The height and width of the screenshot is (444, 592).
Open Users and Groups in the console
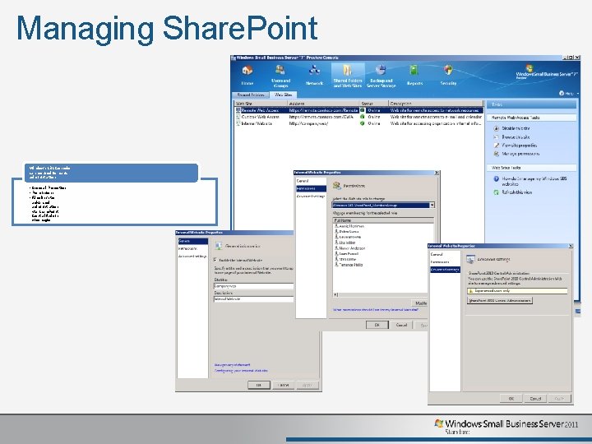point(280,76)
